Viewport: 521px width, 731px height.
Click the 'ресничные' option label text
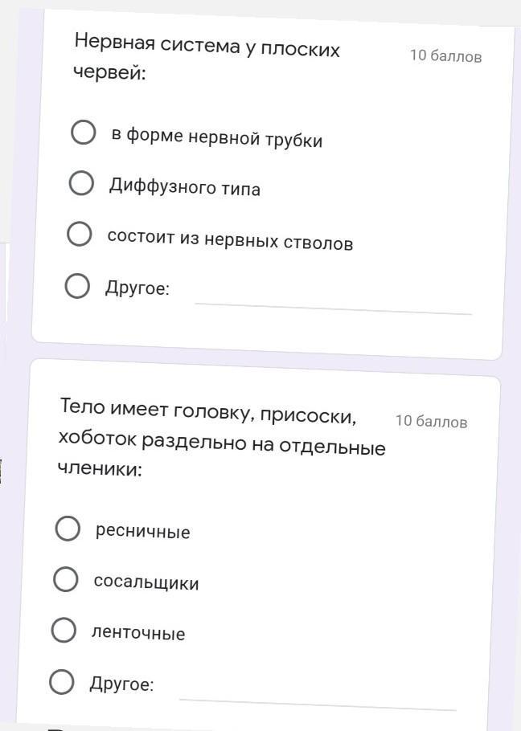[x=142, y=532]
